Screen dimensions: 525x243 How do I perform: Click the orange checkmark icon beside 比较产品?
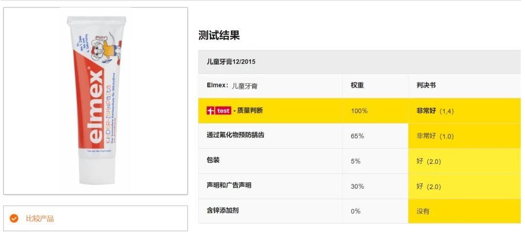tap(14, 218)
